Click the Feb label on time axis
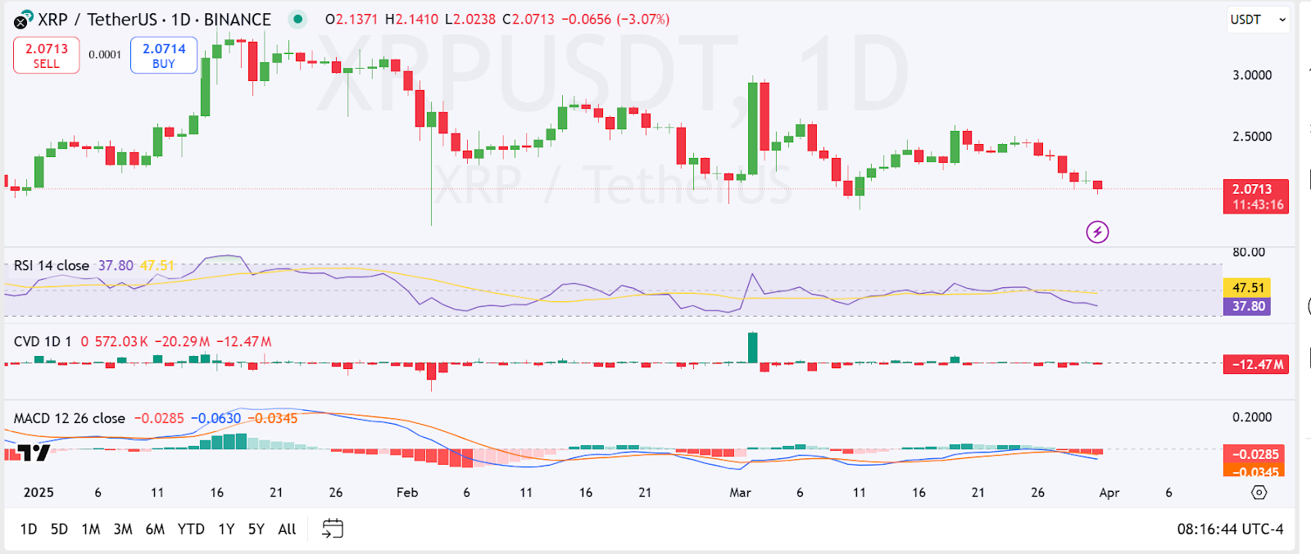This screenshot has height=554, width=1311. 407,493
